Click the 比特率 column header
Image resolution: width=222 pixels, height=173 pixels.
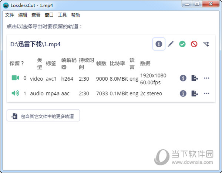[x=117, y=64]
